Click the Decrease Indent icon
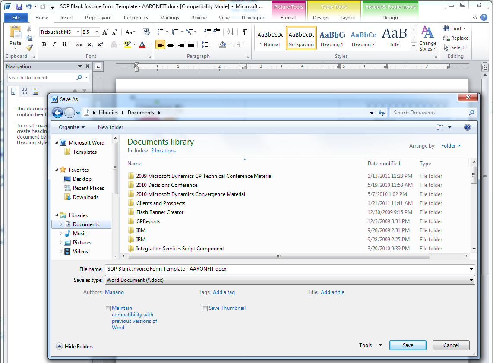The width and height of the screenshot is (493, 363). (207, 32)
